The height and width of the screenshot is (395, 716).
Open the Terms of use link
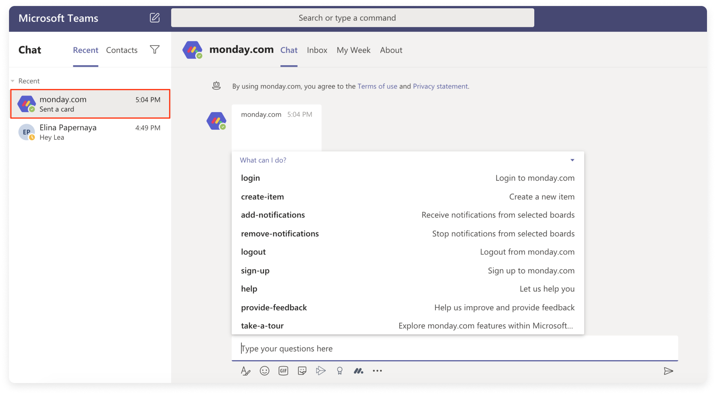[x=377, y=86]
